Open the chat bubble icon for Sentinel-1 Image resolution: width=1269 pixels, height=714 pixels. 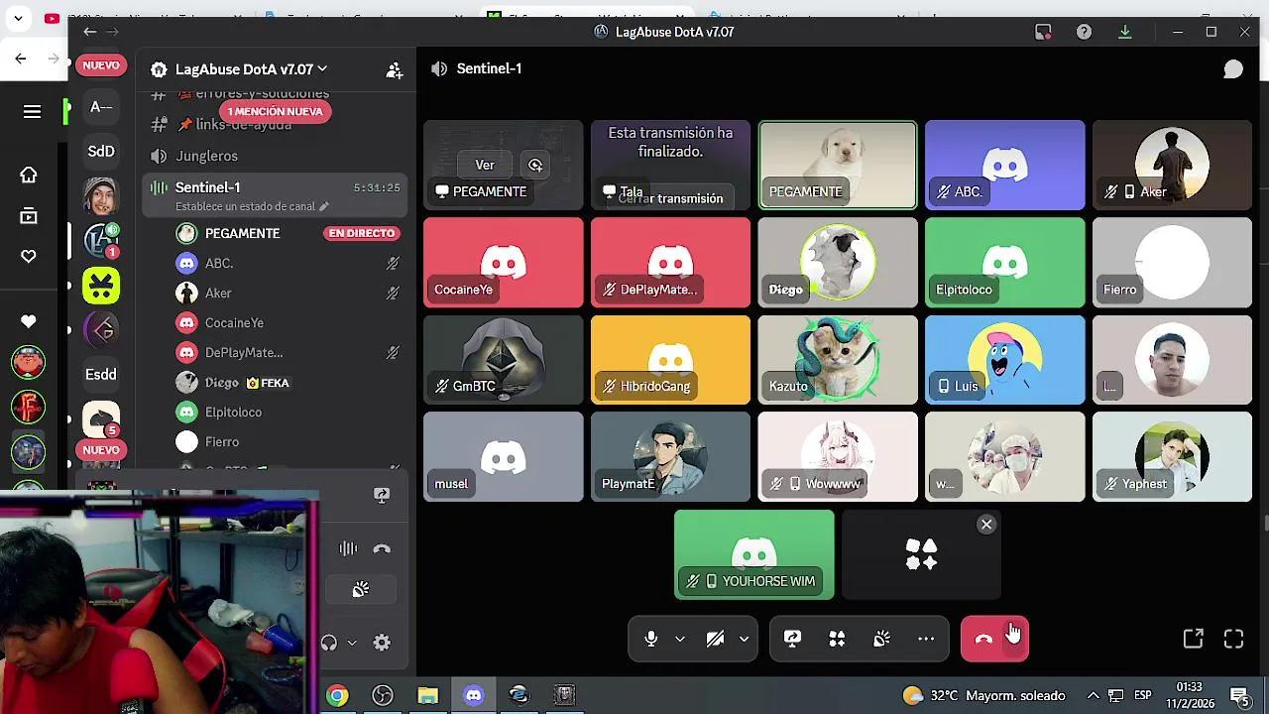tap(1233, 69)
